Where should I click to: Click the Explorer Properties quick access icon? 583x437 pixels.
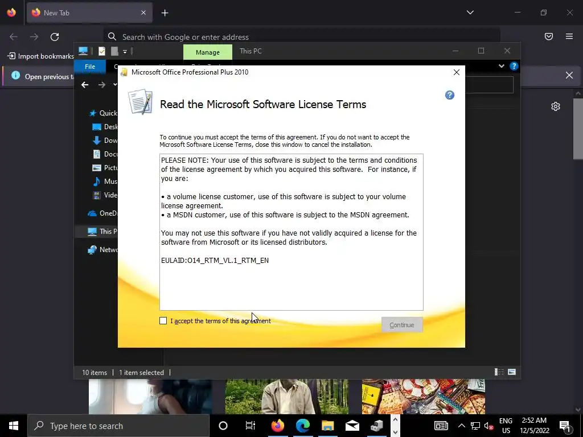[102, 51]
